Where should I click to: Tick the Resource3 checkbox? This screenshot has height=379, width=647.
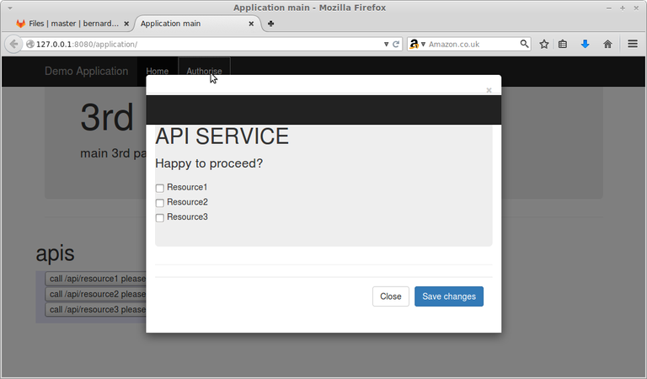160,218
